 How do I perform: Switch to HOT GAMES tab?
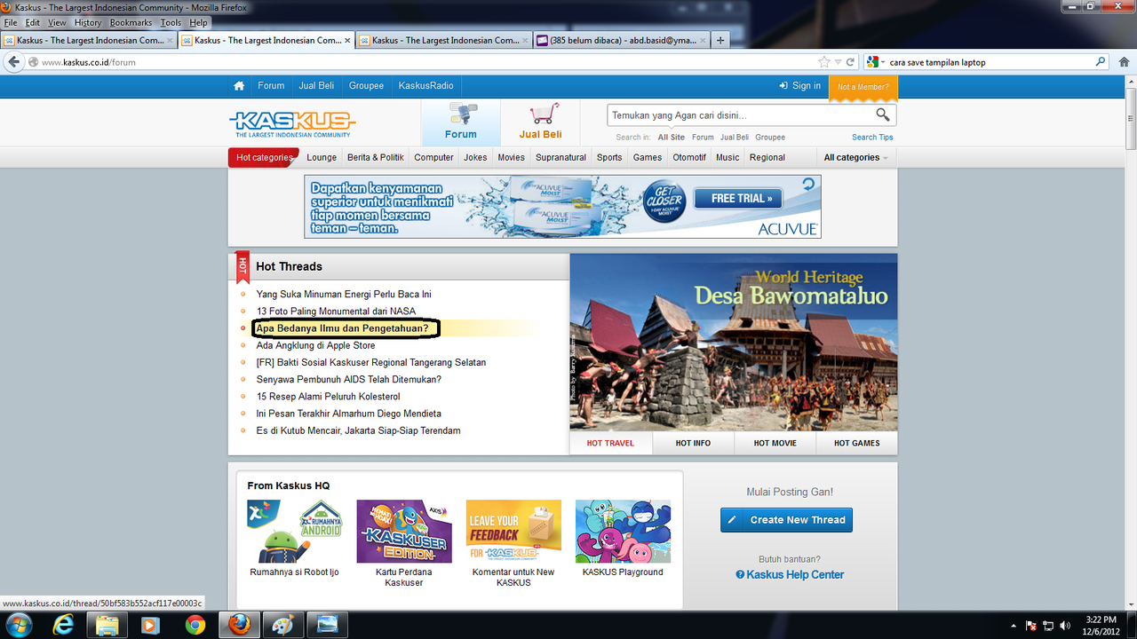(856, 443)
